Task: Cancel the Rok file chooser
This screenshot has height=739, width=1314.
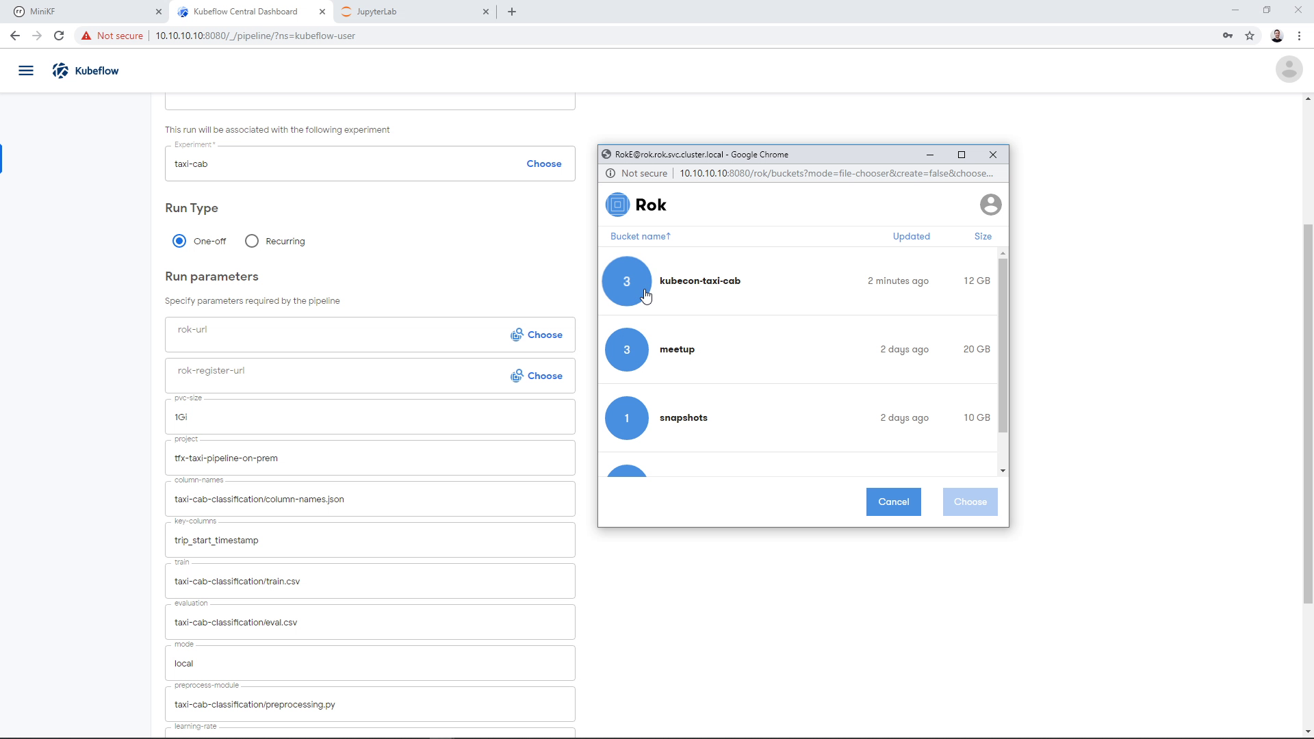Action: pyautogui.click(x=893, y=502)
